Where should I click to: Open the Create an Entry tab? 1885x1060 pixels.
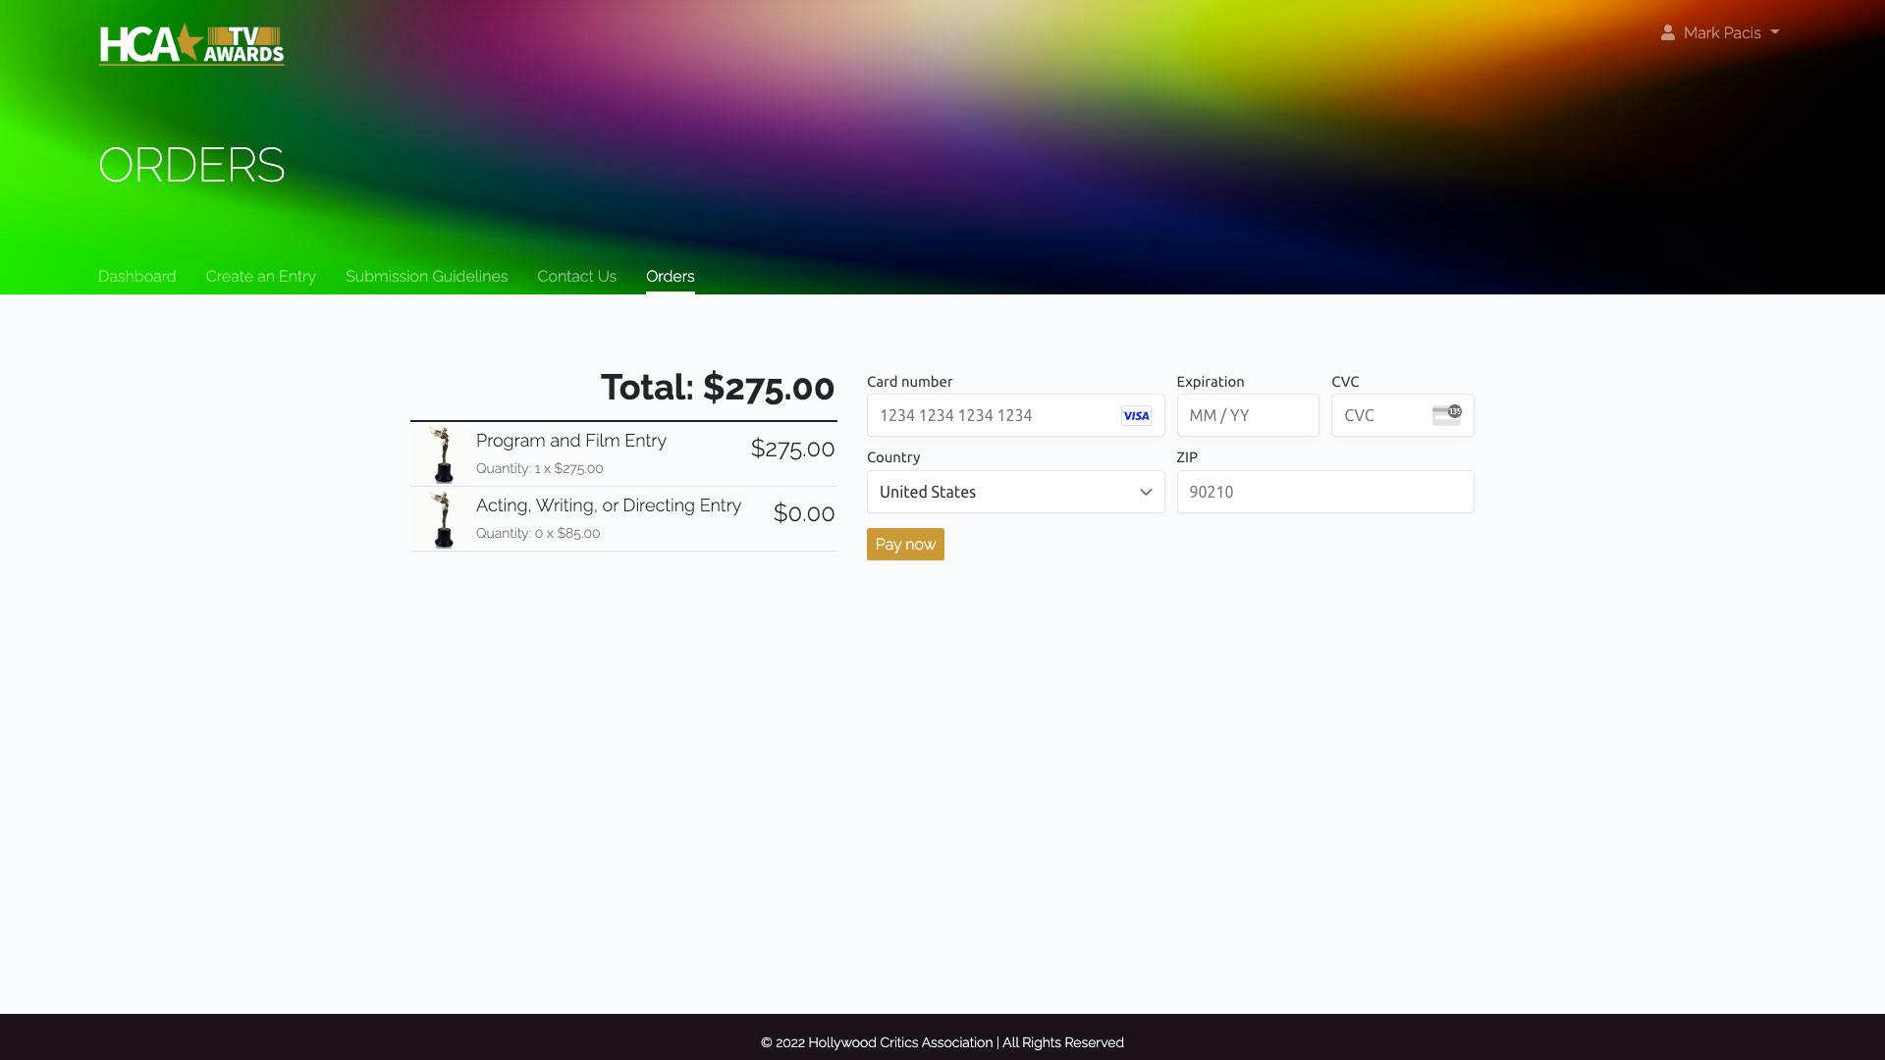tap(260, 276)
